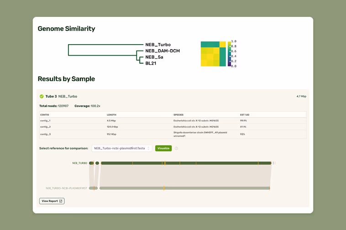
Task: Click the NEB_TURBO-NCBI-PLASMIDFIRST reference track bar
Action: pos(184,188)
